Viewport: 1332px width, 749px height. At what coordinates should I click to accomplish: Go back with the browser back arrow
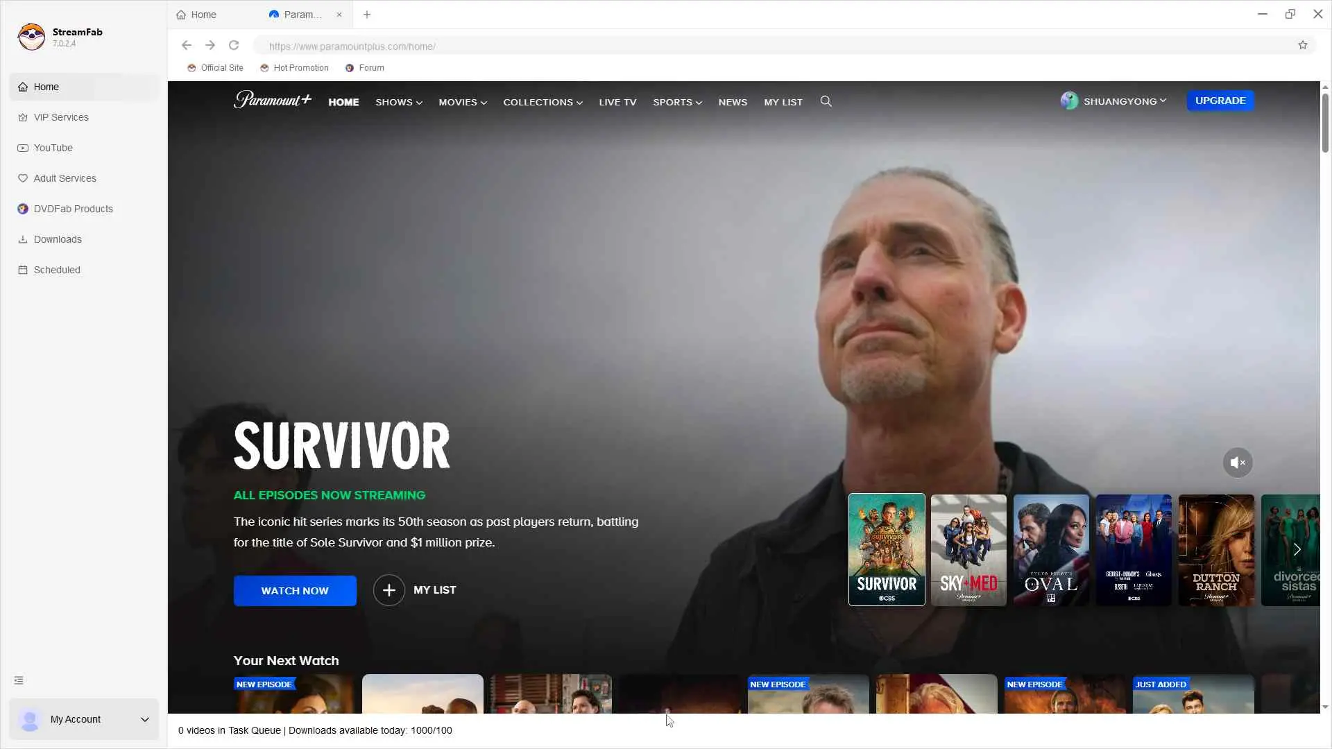[x=186, y=45]
